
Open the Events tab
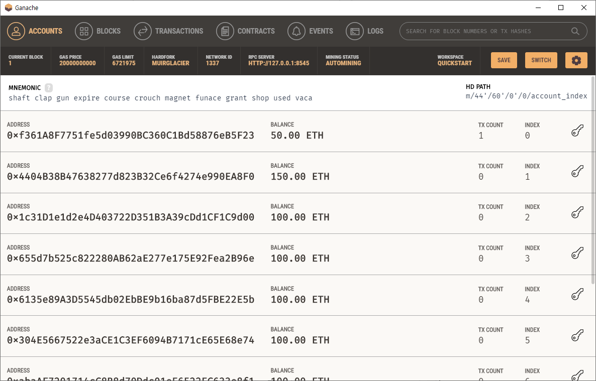pyautogui.click(x=310, y=31)
